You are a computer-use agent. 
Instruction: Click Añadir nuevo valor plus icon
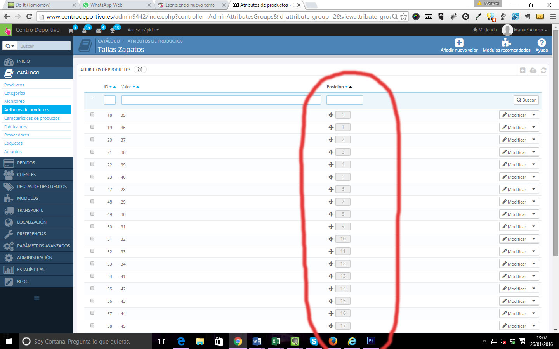pyautogui.click(x=459, y=43)
